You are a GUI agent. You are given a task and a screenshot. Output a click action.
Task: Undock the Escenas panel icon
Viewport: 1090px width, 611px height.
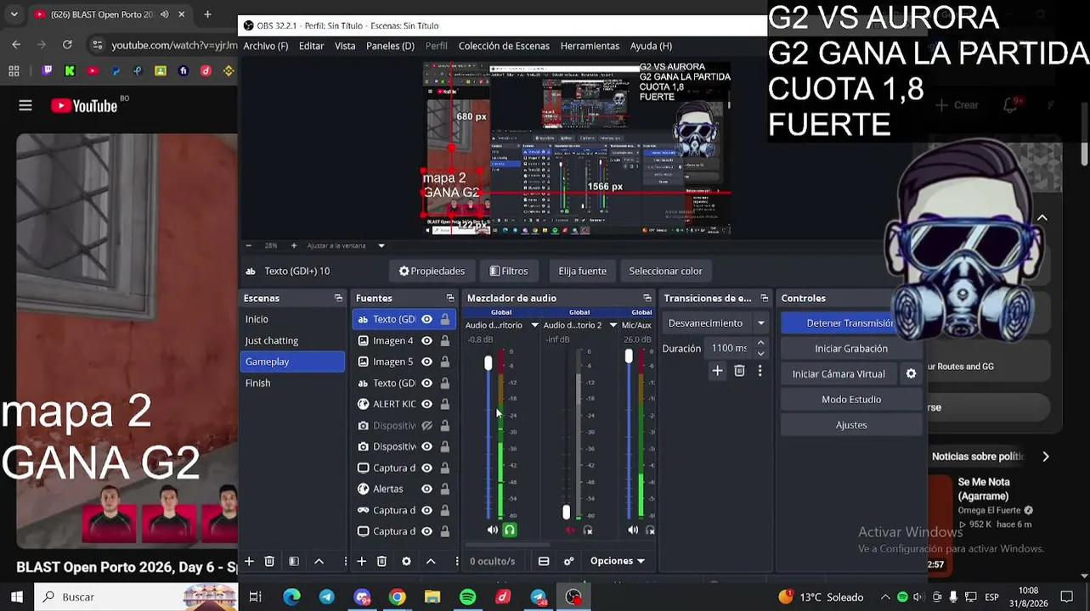coord(338,298)
